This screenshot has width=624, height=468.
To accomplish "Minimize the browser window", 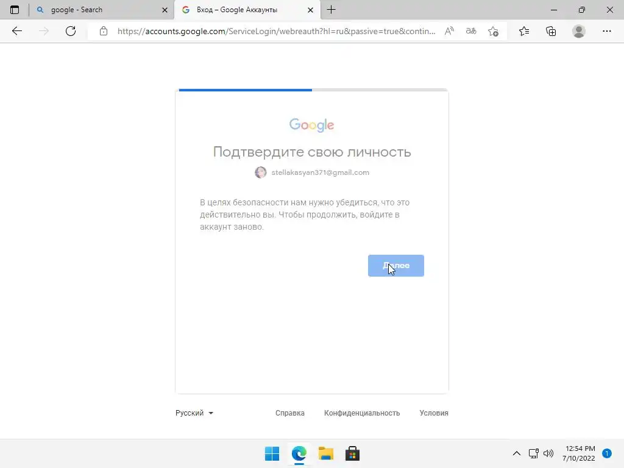I will coord(553,10).
